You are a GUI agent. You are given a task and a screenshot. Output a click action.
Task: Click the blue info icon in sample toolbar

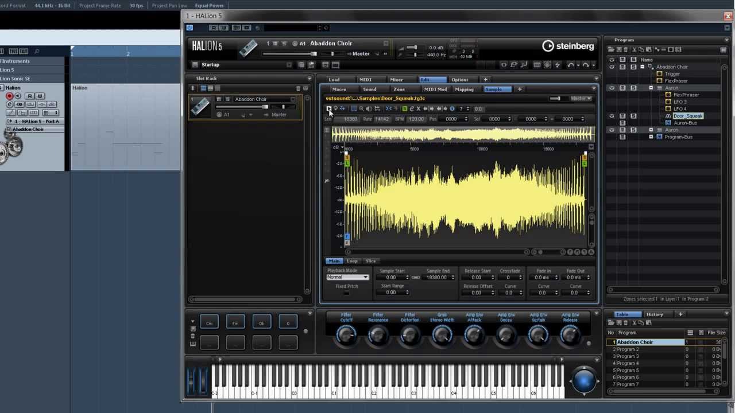point(452,108)
